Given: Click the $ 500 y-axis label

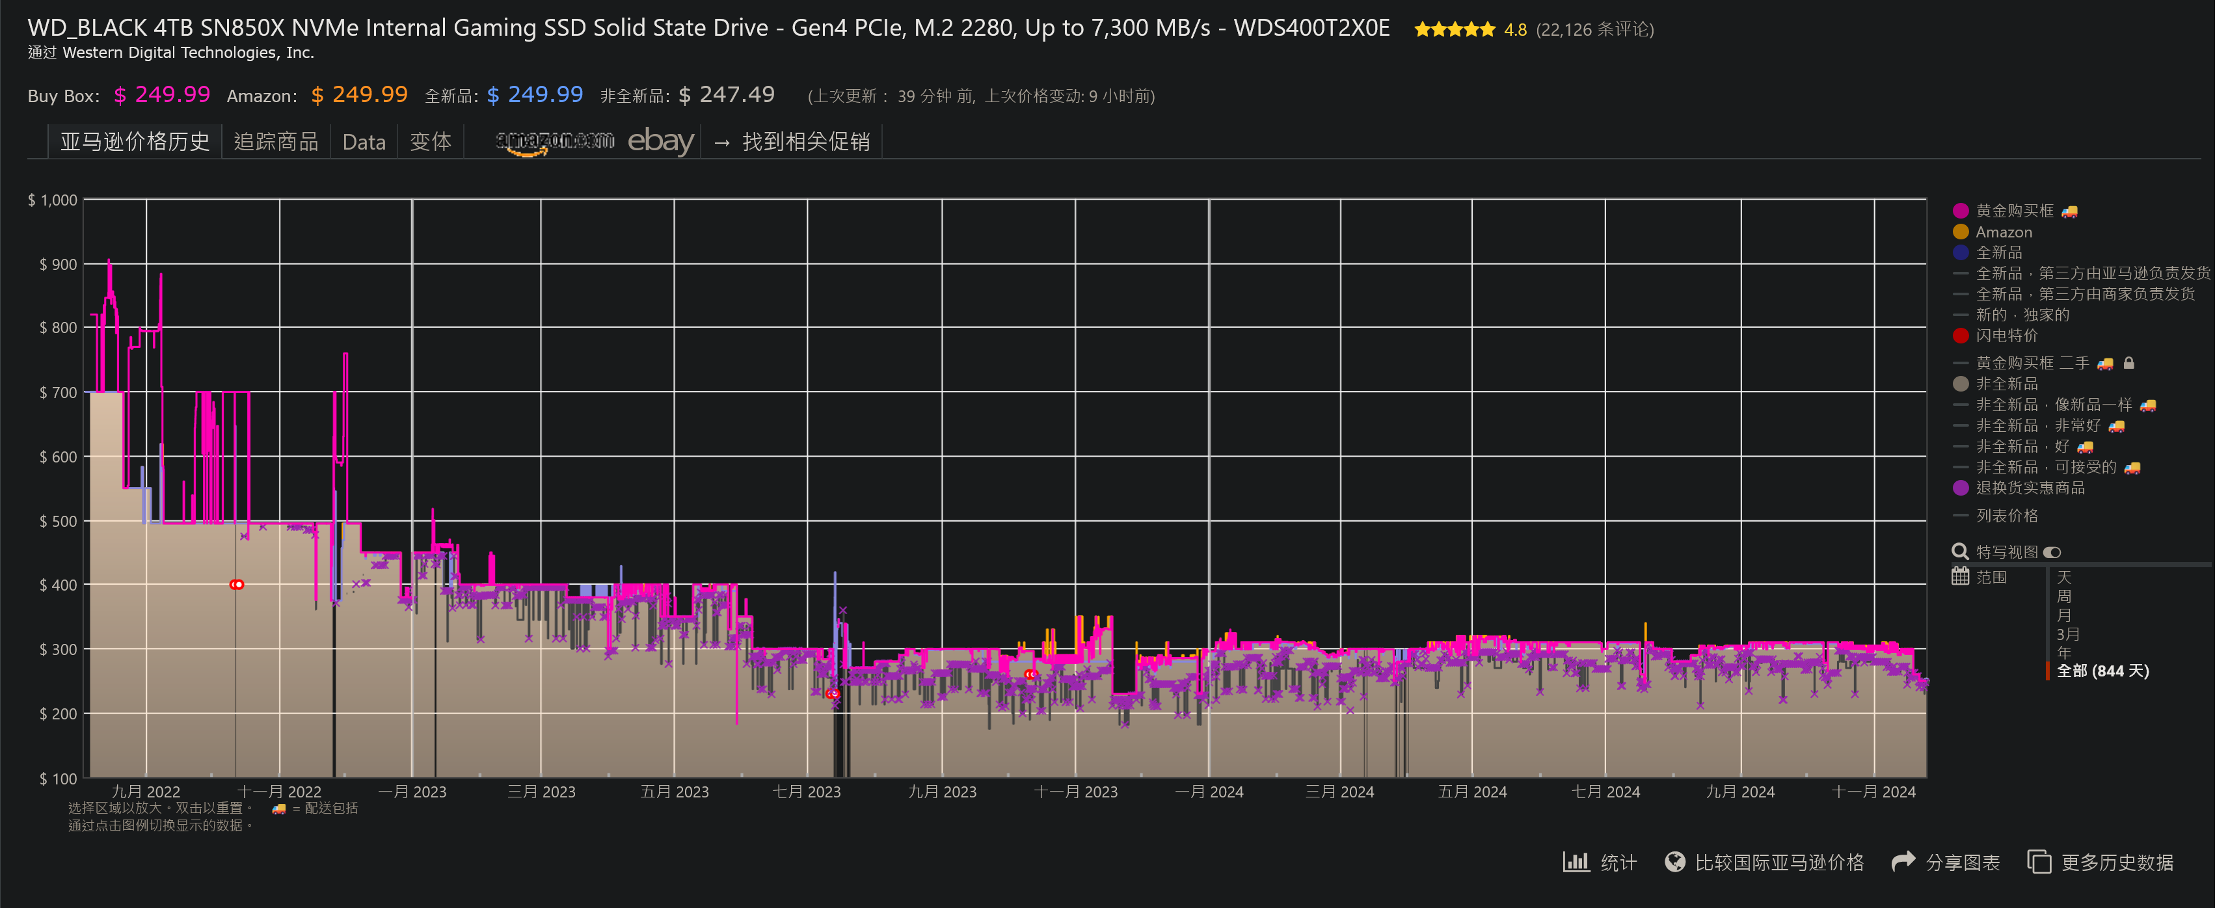Looking at the screenshot, I should coord(58,521).
